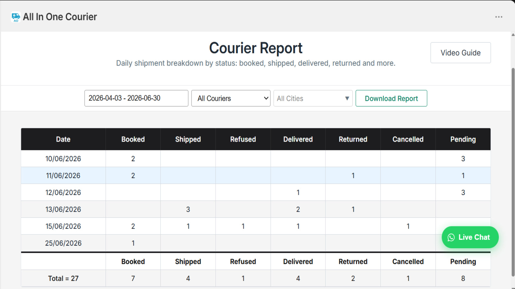Click Shipped value 3 for 13/06/2026
Screen dimensions: 515x289
tap(188, 209)
